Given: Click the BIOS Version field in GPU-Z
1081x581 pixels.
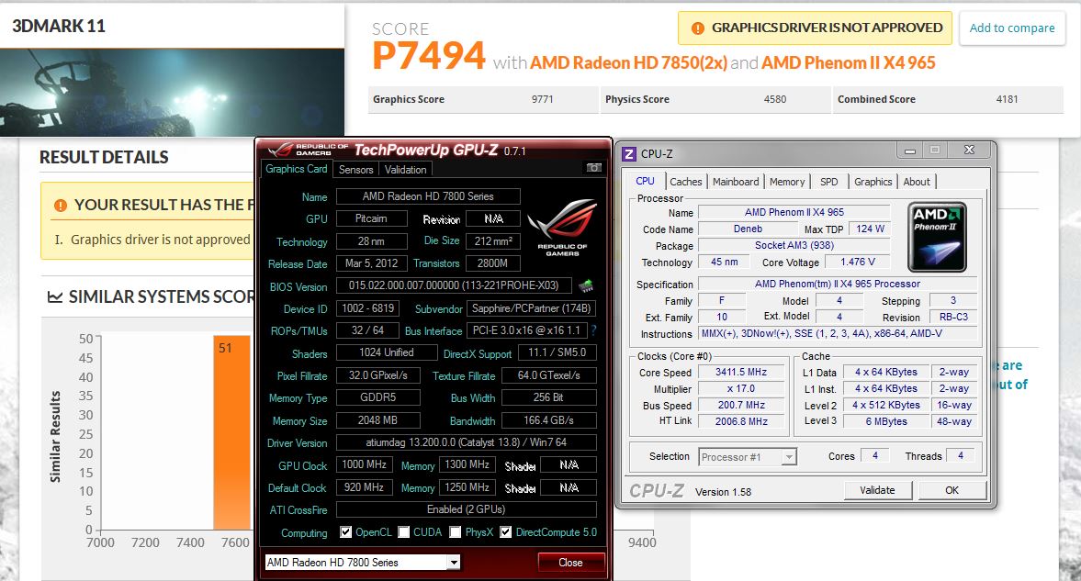Looking at the screenshot, I should coord(454,285).
